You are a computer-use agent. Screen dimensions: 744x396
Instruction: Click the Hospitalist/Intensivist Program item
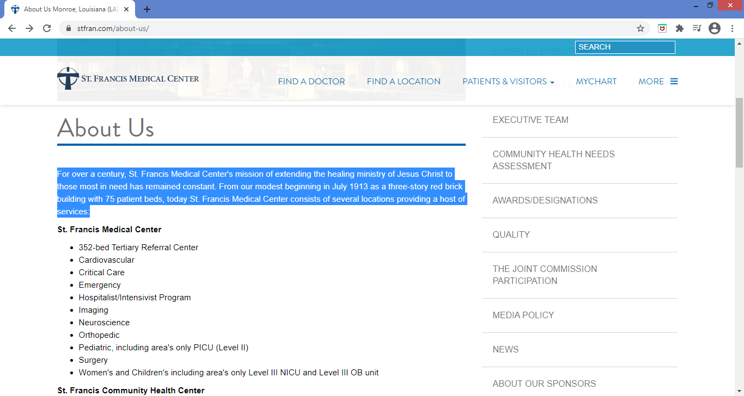135,298
